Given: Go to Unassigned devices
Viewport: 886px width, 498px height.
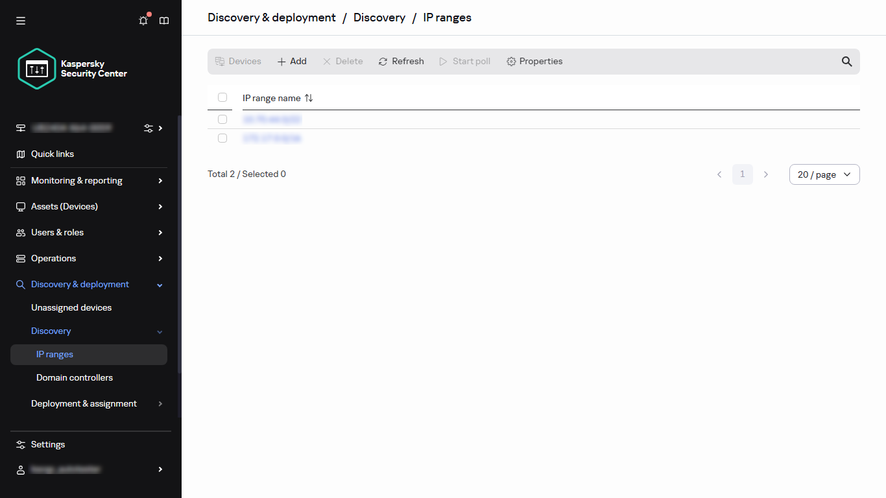Looking at the screenshot, I should coord(71,308).
